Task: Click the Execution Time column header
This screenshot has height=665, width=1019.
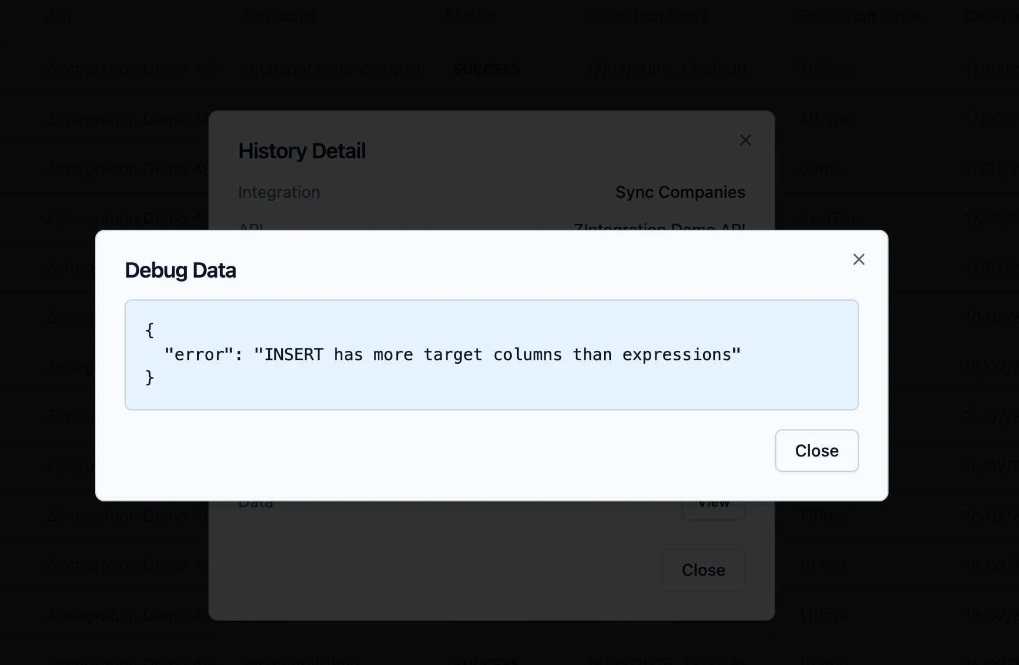Action: (859, 17)
